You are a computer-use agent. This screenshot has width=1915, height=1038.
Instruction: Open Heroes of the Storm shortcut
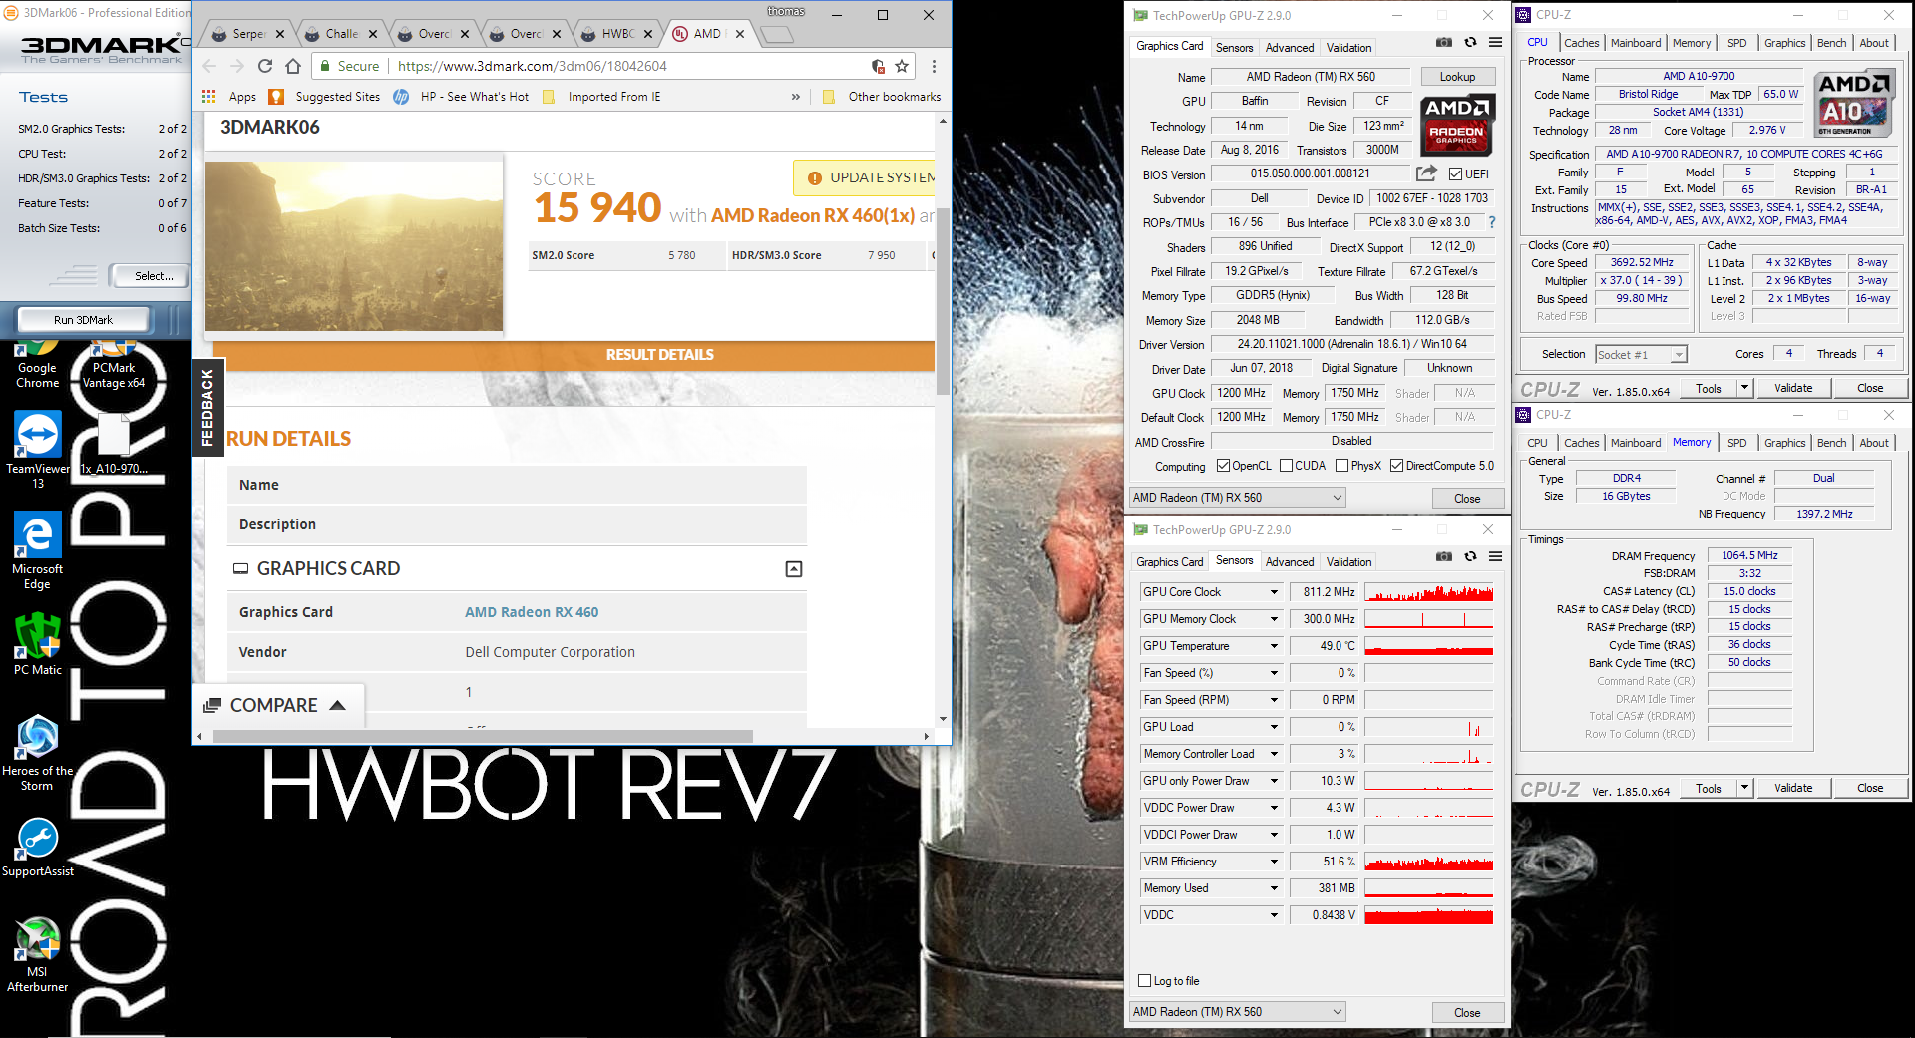tap(37, 753)
